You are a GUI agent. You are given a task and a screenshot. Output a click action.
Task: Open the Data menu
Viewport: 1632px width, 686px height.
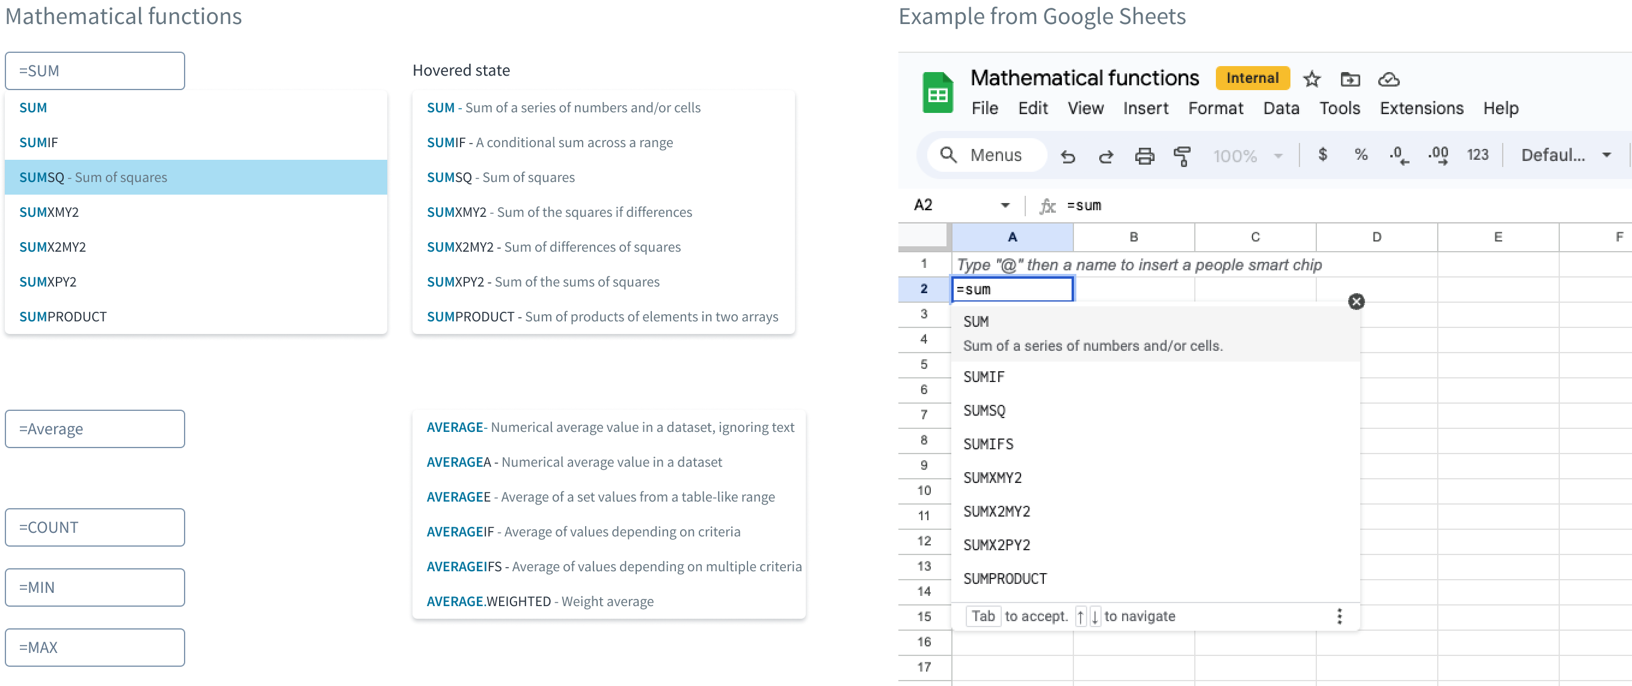point(1281,108)
